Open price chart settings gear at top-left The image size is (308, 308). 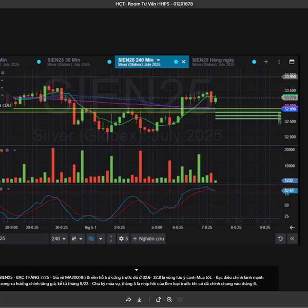click(3, 73)
